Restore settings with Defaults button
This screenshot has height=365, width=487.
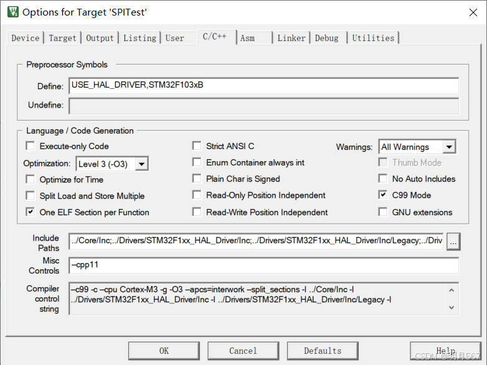[x=323, y=351]
